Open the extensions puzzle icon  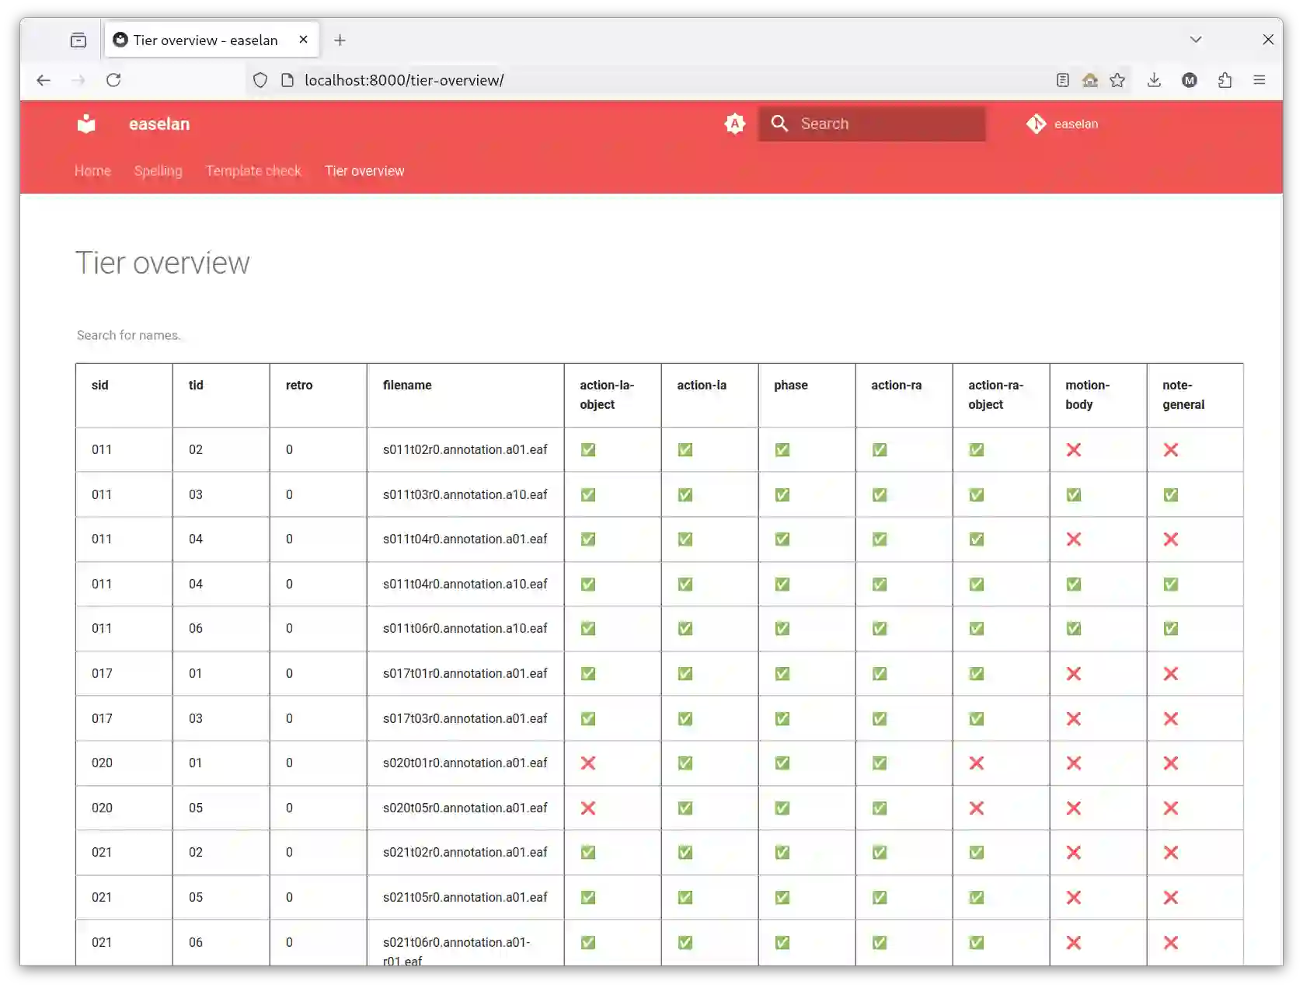(x=1225, y=80)
